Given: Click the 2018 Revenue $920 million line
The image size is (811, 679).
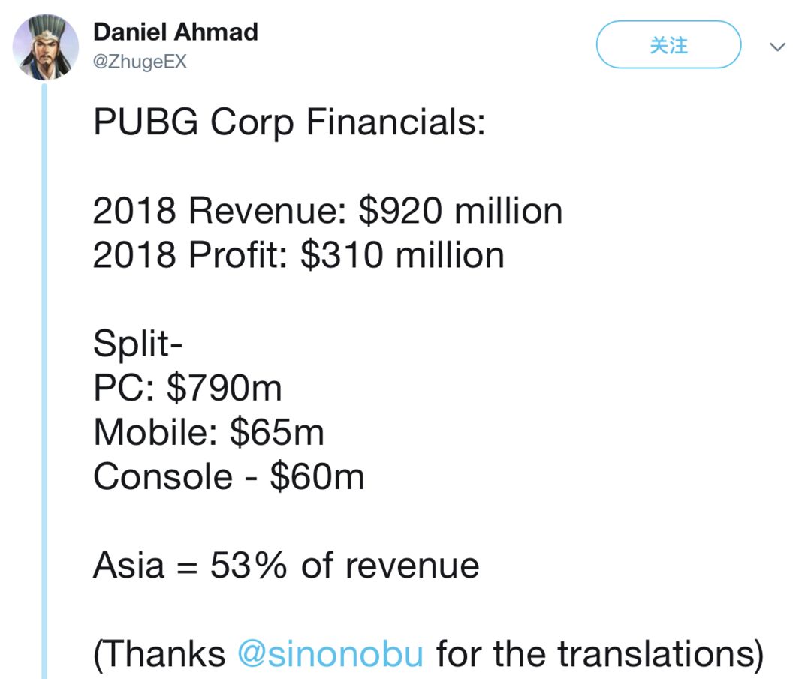Looking at the screenshot, I should coord(327,211).
